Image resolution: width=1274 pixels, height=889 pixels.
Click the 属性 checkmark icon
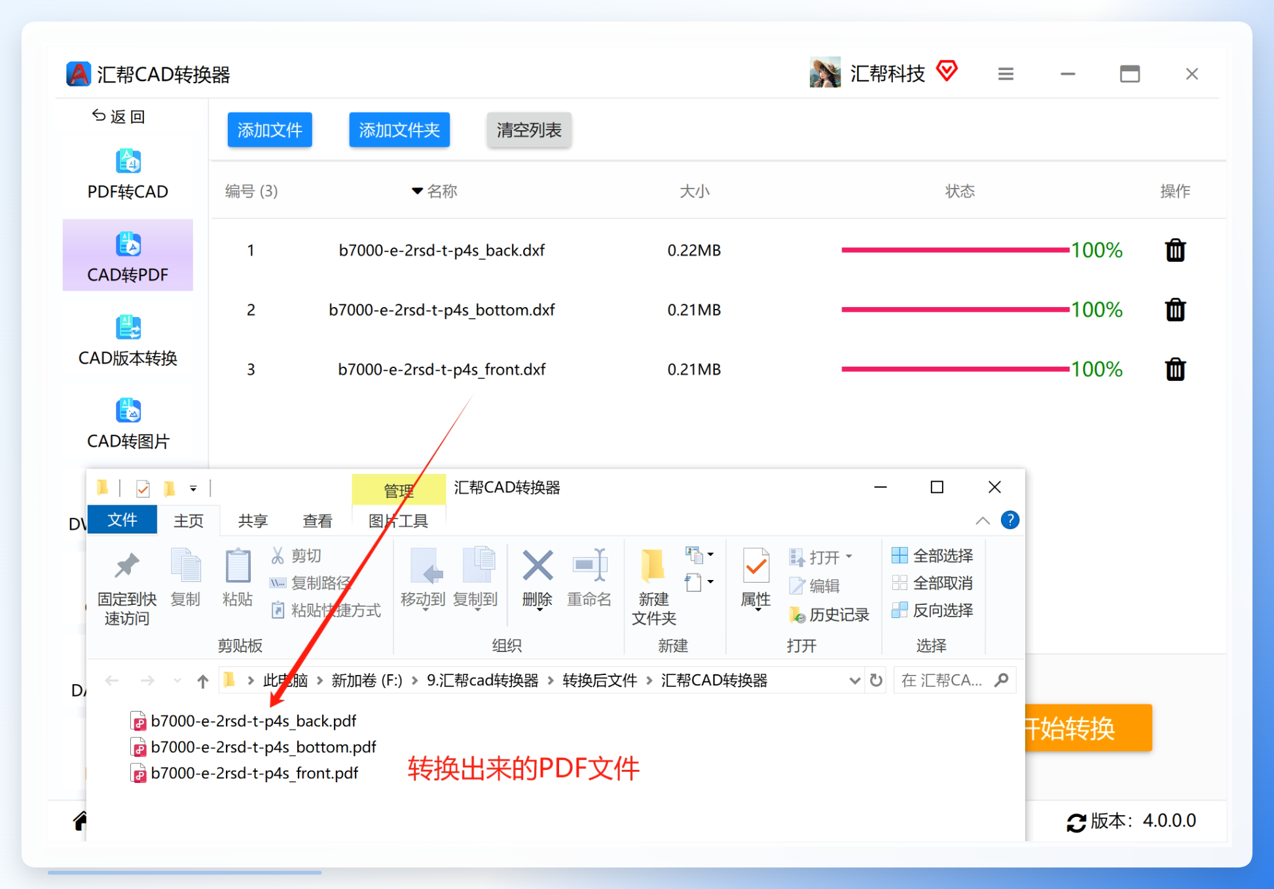click(755, 566)
